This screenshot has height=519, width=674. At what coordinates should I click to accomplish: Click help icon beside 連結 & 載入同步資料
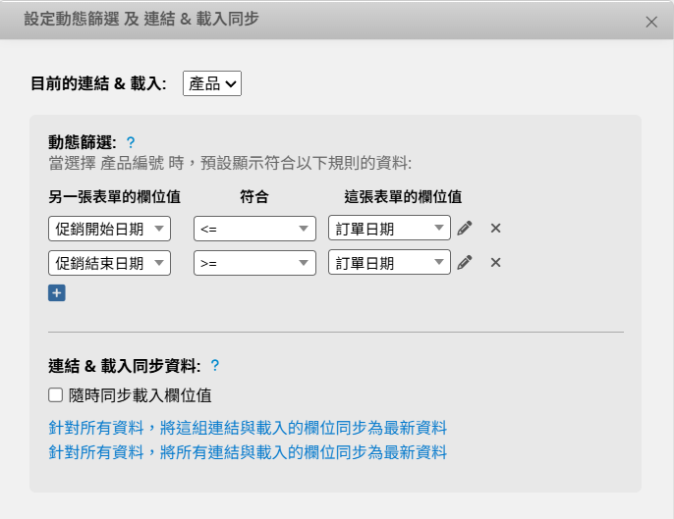click(x=215, y=366)
